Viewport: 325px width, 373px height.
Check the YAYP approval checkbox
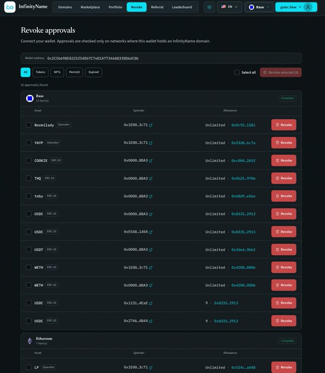(x=29, y=143)
